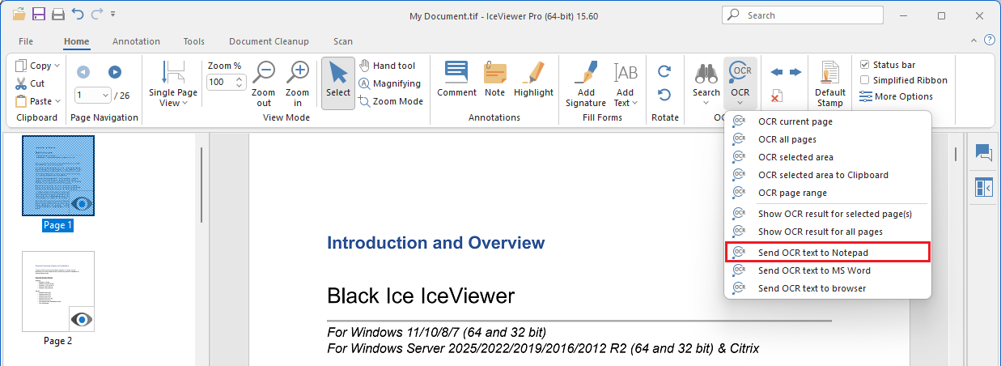The height and width of the screenshot is (366, 1001).
Task: Open the File menu
Action: (x=26, y=41)
